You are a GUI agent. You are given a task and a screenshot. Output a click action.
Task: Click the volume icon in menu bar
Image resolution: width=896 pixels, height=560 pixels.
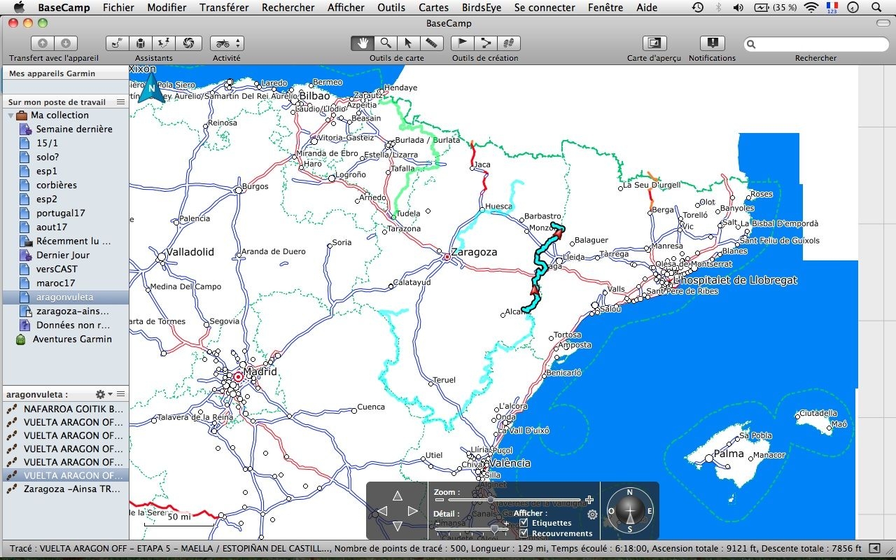(x=737, y=8)
